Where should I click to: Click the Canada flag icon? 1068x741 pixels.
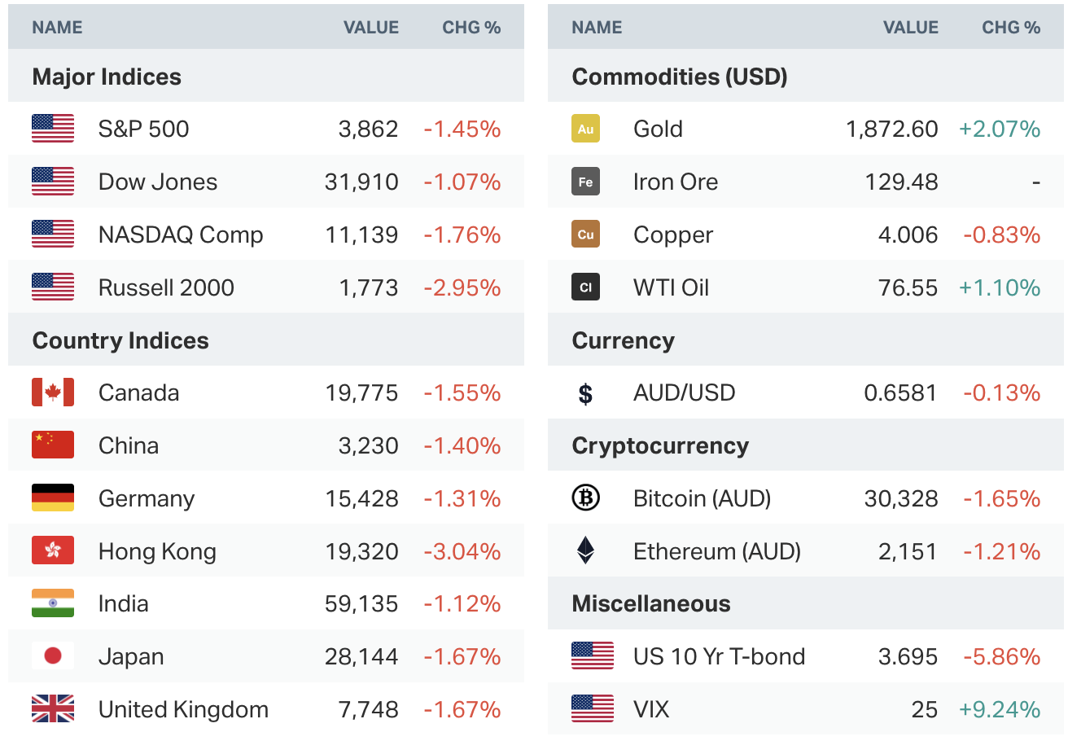pos(53,392)
